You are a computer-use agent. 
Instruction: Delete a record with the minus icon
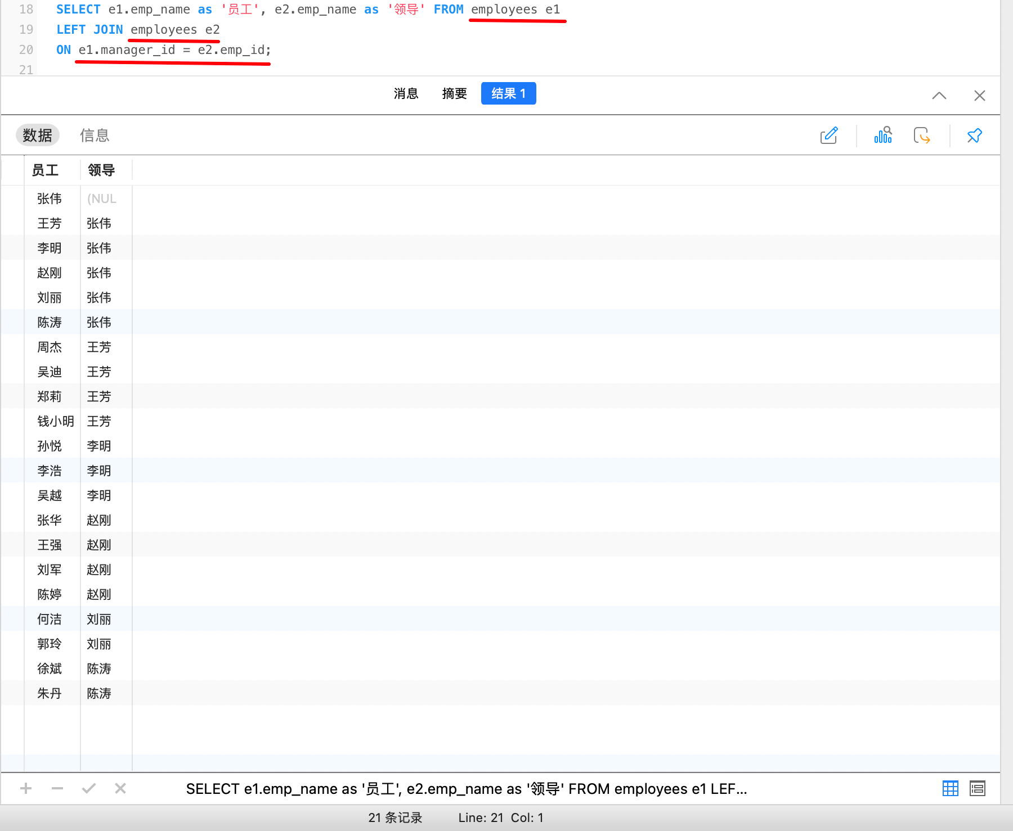(57, 788)
